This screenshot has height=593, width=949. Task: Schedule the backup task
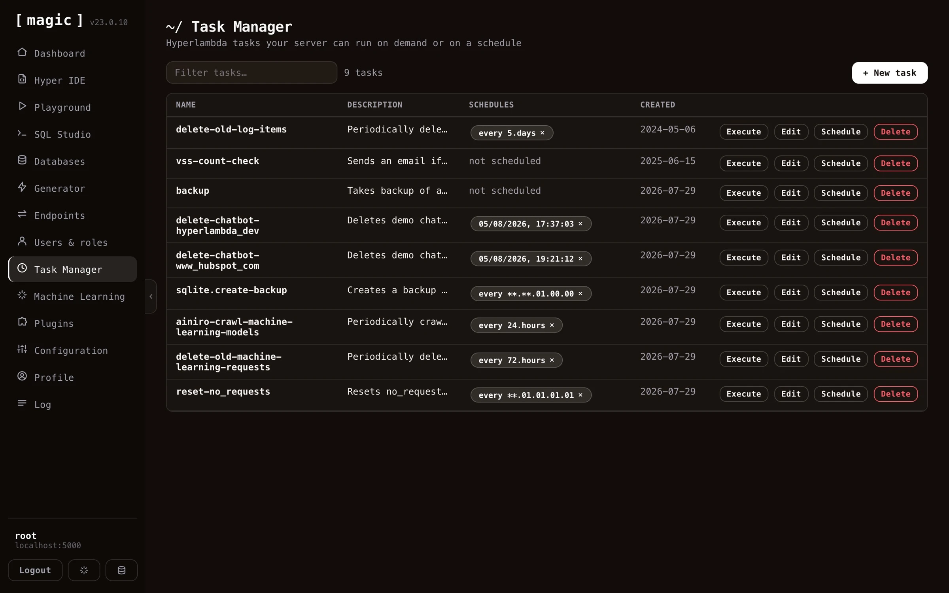click(x=841, y=193)
